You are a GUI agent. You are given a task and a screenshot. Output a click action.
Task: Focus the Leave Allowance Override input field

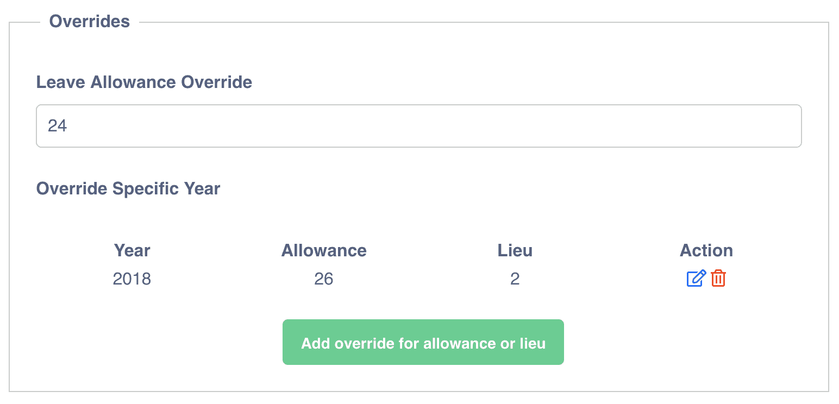click(418, 126)
